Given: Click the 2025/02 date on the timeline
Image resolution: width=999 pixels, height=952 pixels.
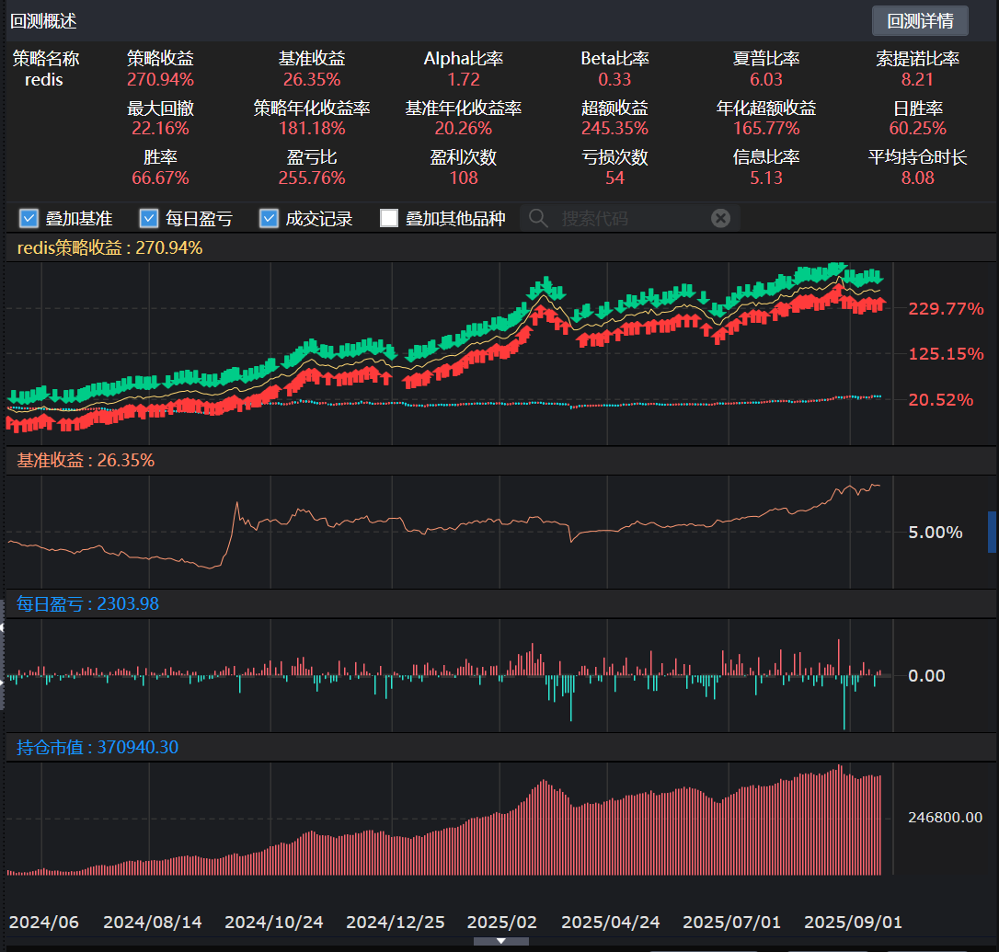Looking at the screenshot, I should 501,922.
